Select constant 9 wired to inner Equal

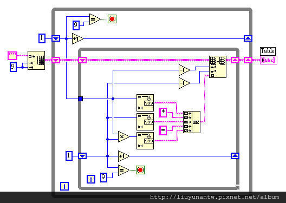103,178
